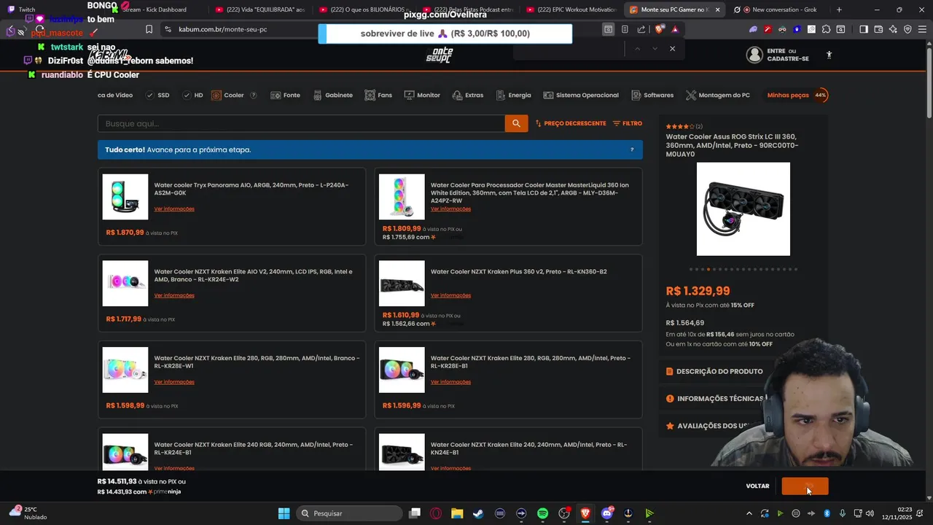Viewport: 933px width, 525px height.
Task: Bookmark this page icon
Action: [x=149, y=29]
